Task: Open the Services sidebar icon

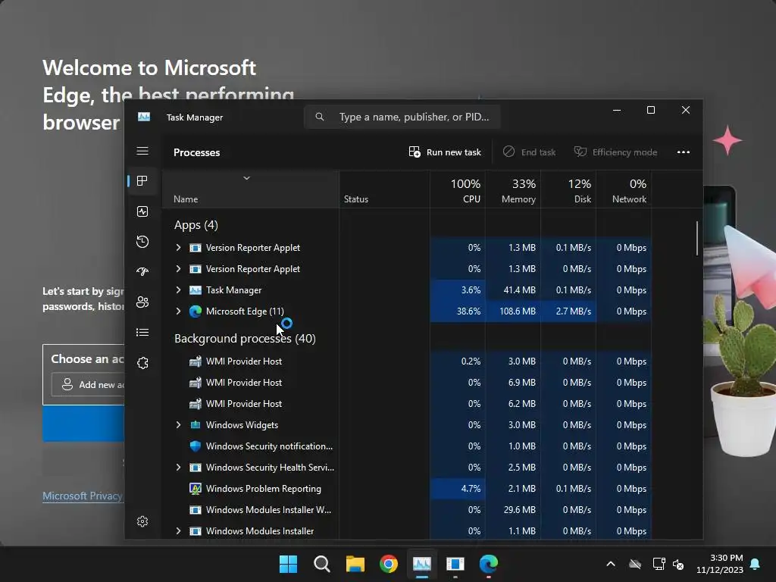Action: coord(142,363)
